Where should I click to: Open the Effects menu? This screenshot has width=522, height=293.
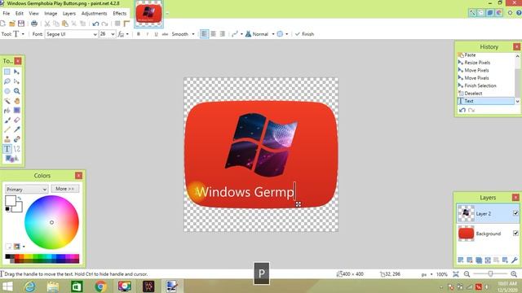coord(120,13)
